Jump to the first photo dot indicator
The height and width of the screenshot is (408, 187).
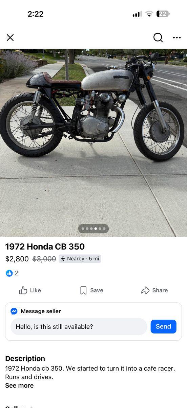[83, 229]
